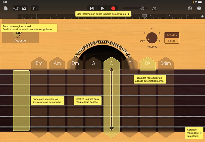Open 'Más información sobre la barra de controles' tip
This screenshot has width=205, height=142.
(103, 14)
